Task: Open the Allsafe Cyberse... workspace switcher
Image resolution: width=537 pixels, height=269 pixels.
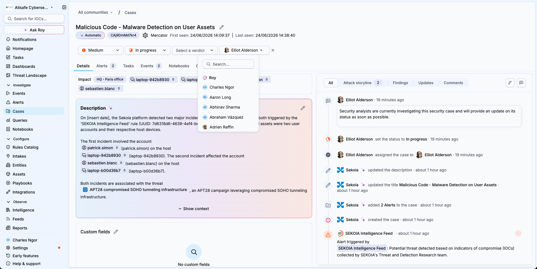Action: click(29, 8)
